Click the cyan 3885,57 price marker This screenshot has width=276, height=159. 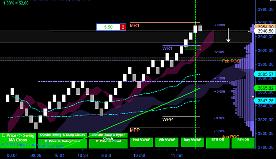click(x=264, y=74)
